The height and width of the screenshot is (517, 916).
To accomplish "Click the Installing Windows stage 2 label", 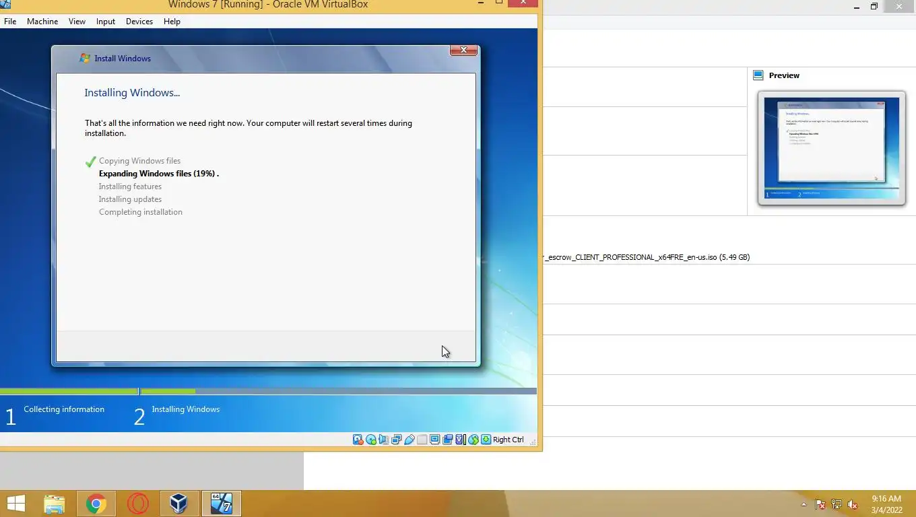I will click(x=186, y=409).
